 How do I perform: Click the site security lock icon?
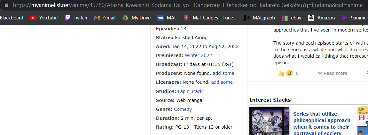click(x=6, y=5)
